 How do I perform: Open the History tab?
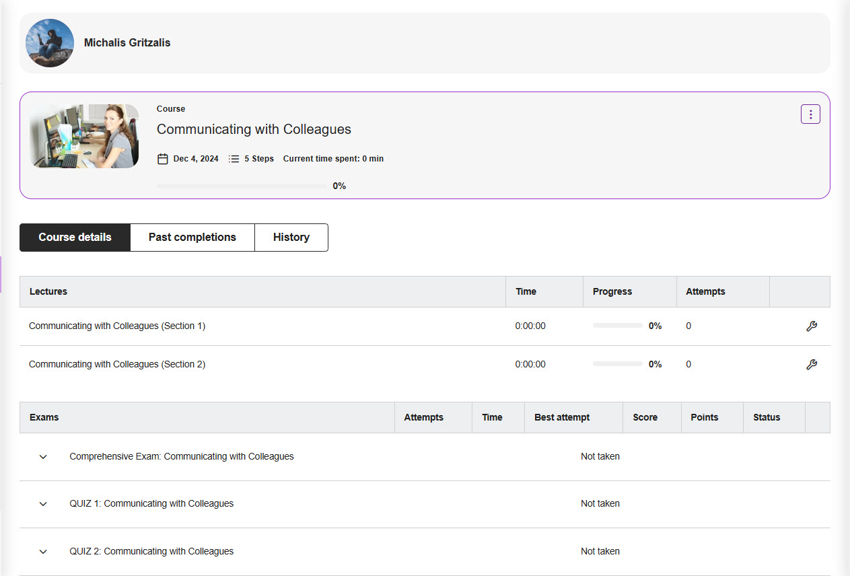pos(291,238)
